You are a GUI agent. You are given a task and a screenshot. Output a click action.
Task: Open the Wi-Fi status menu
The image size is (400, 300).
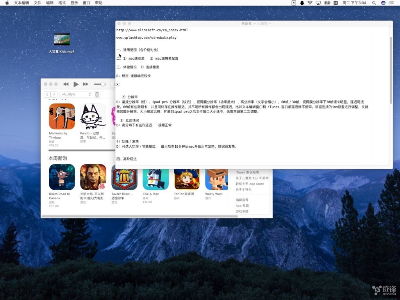coord(310,3)
